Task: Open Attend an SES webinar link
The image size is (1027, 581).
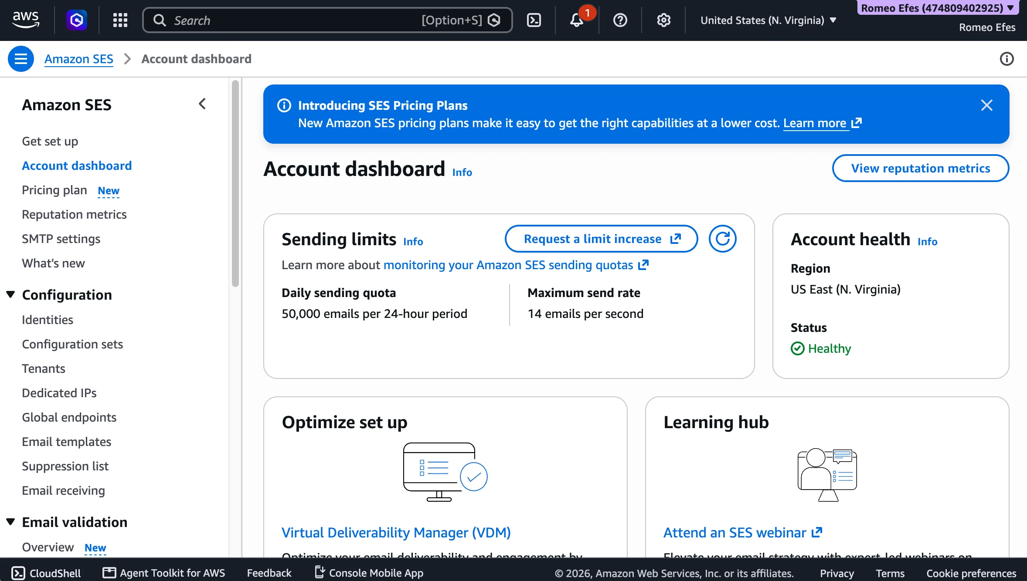Action: (743, 533)
